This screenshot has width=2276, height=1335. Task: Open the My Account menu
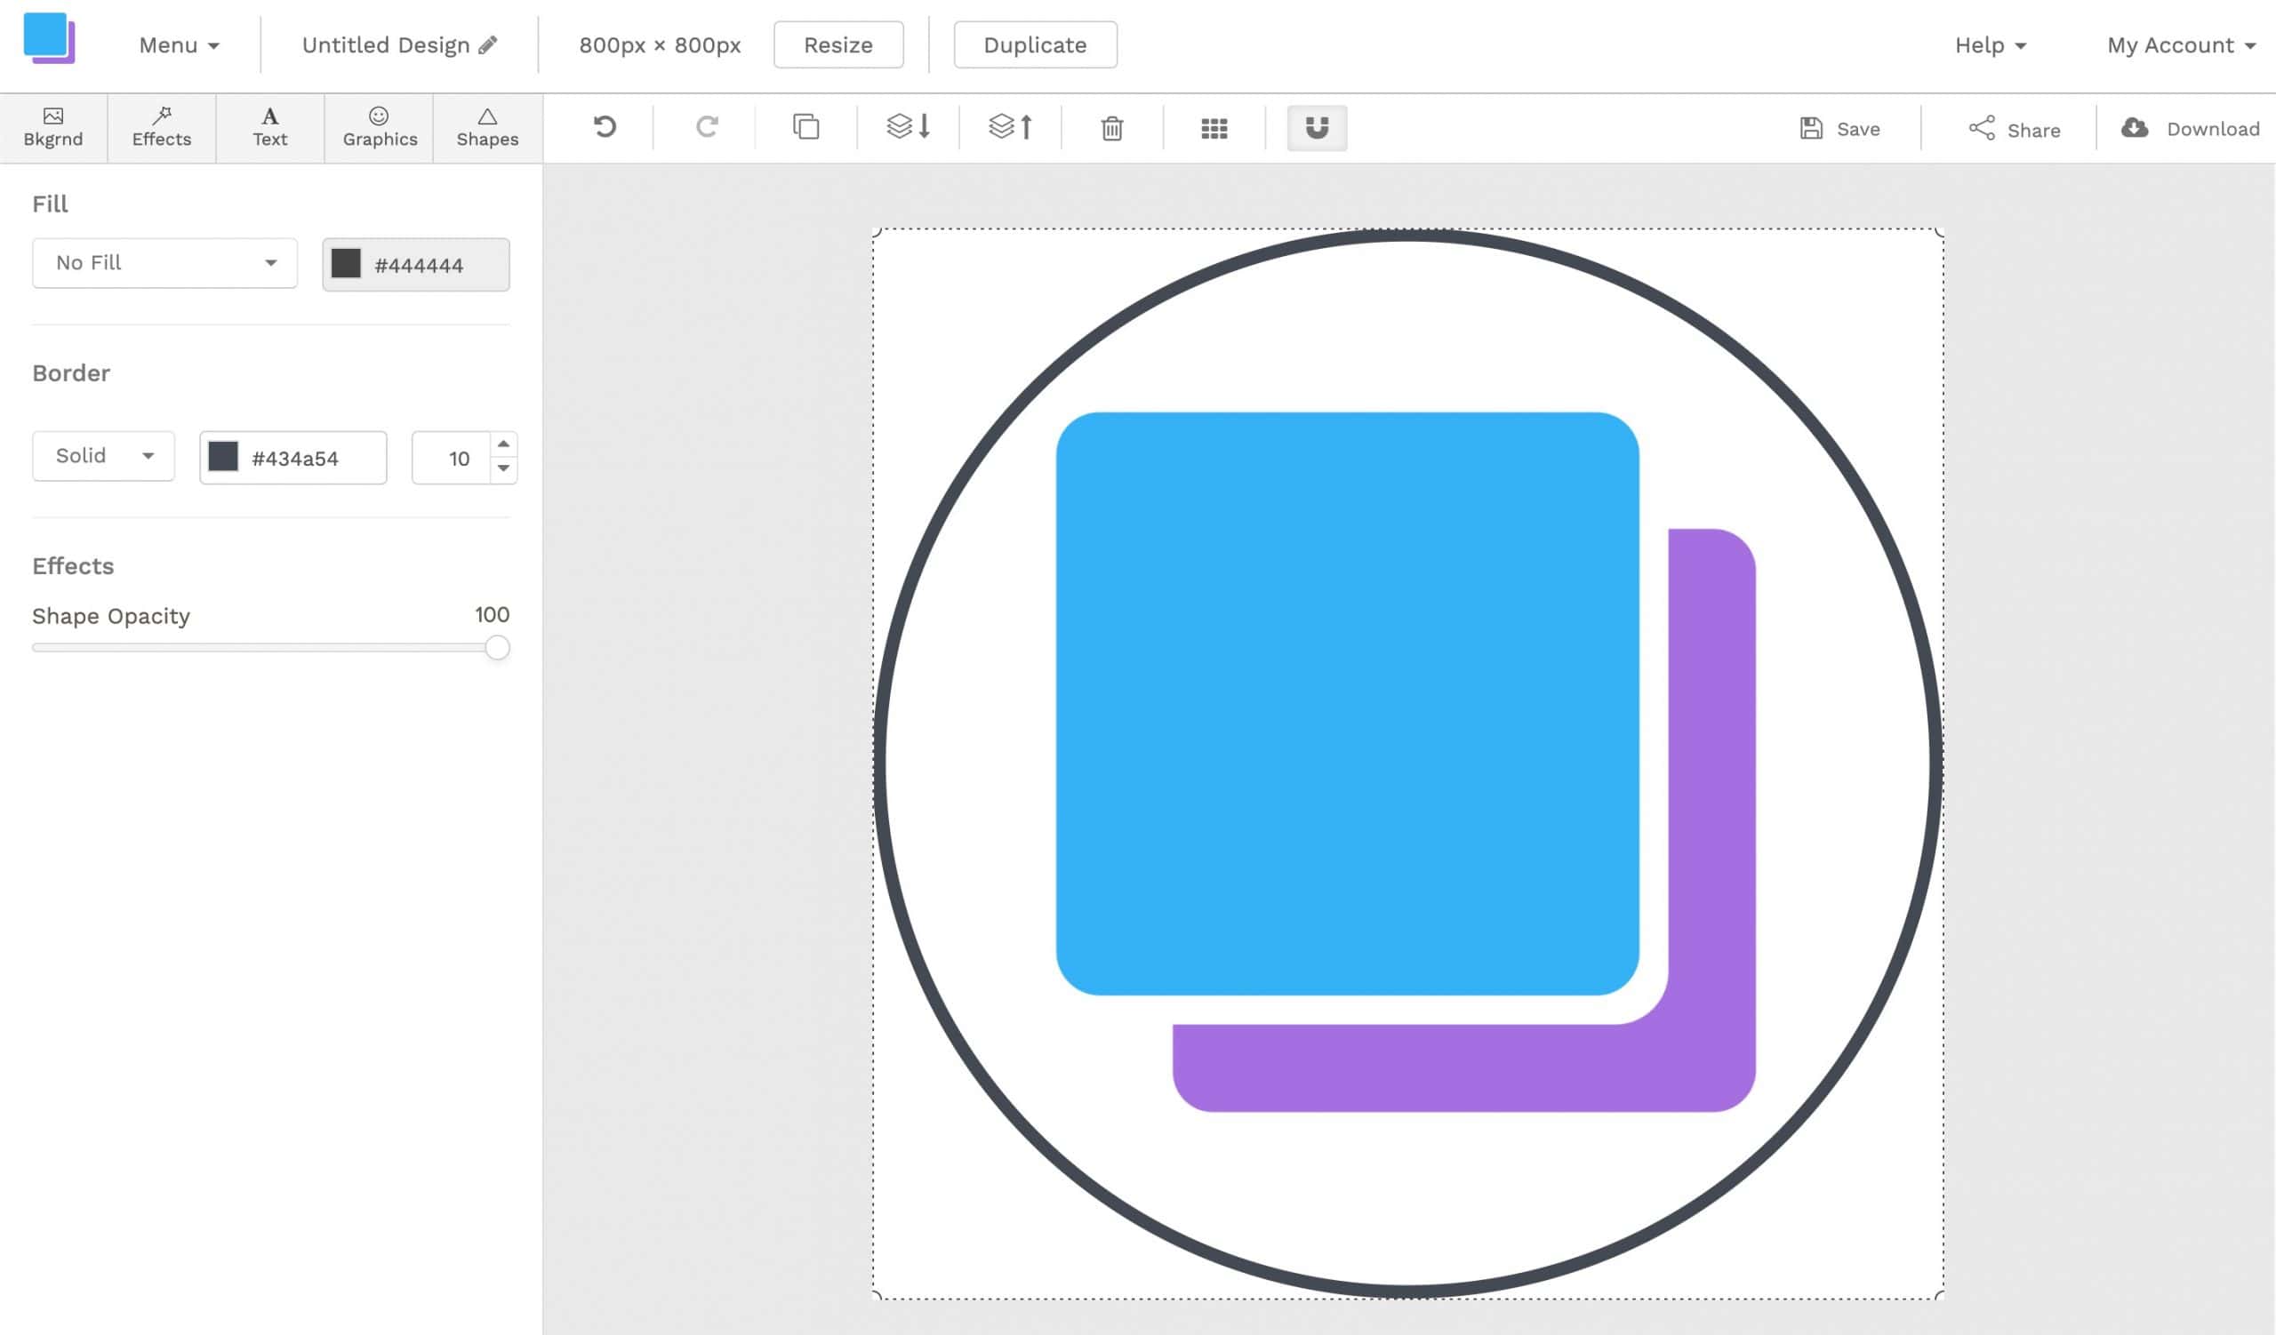(x=2183, y=44)
